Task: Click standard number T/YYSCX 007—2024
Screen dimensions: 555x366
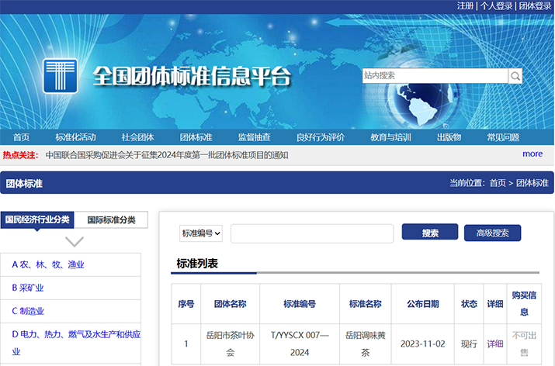Action: click(x=300, y=344)
